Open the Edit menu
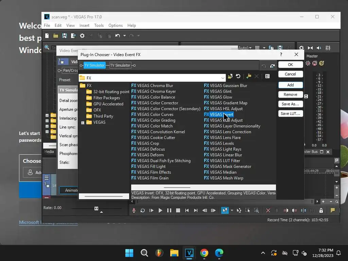The height and width of the screenshot is (261, 348). pos(58,25)
